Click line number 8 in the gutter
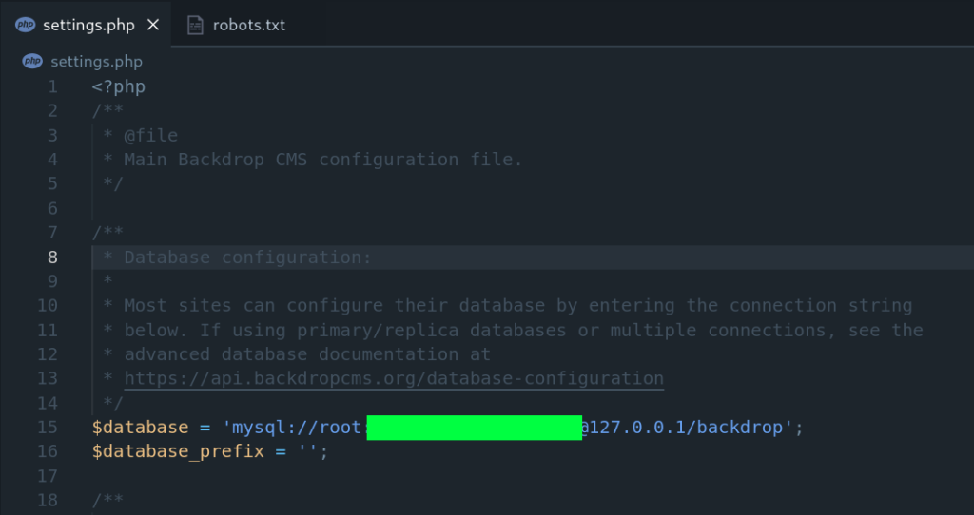974x515 pixels. click(x=52, y=257)
